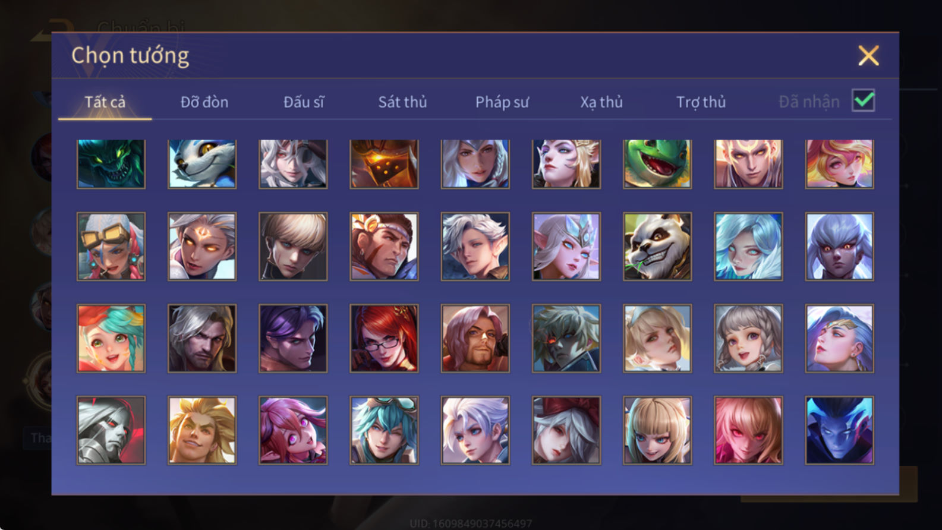Screen dimensions: 942x530
Task: Choose the white-haired hero with red hat
Action: [566, 430]
